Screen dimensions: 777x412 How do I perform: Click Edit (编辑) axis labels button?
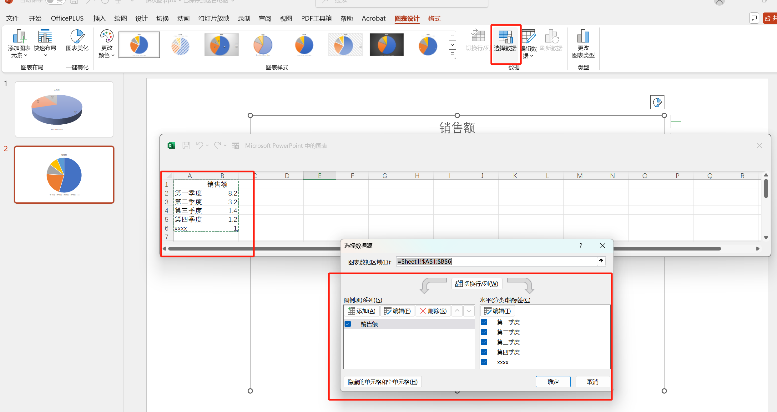(x=497, y=311)
